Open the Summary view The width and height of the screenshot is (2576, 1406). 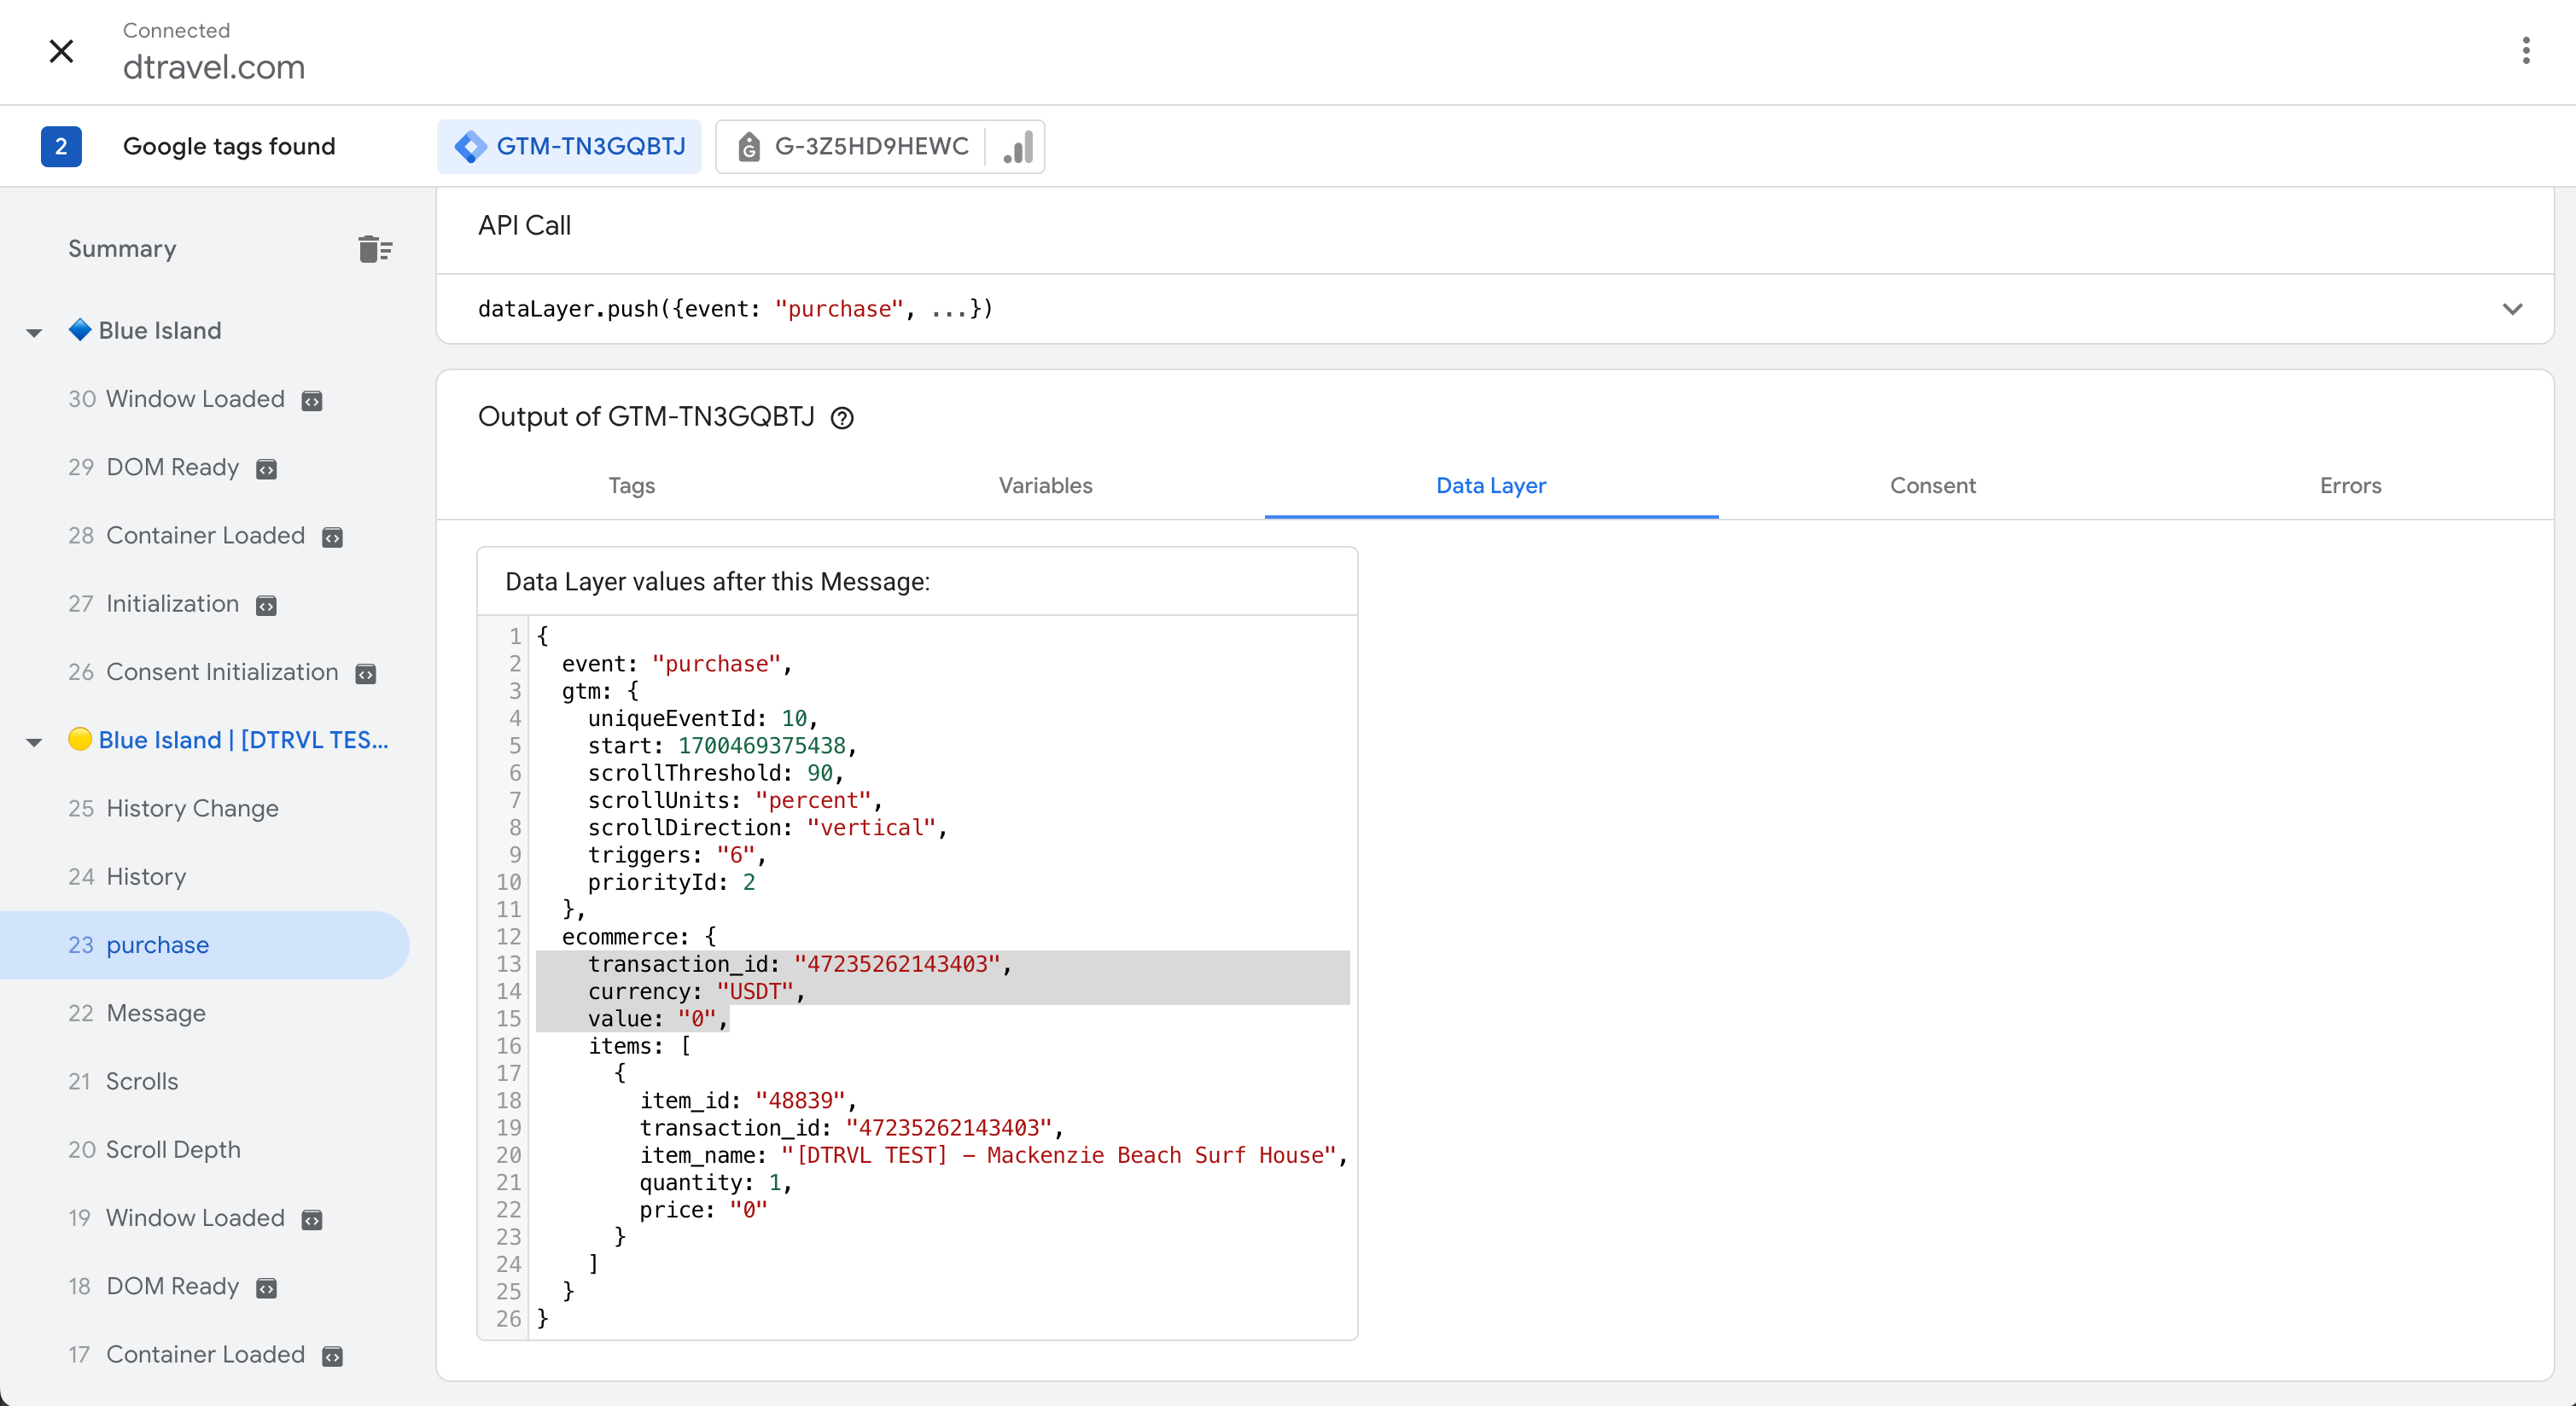(x=122, y=249)
